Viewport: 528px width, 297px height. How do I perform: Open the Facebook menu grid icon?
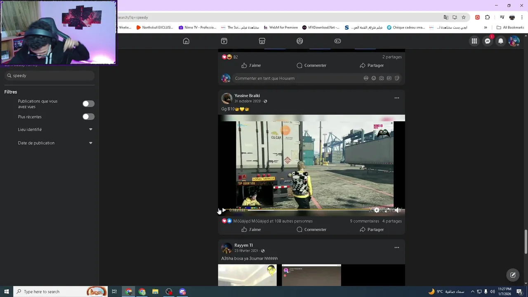click(x=474, y=41)
